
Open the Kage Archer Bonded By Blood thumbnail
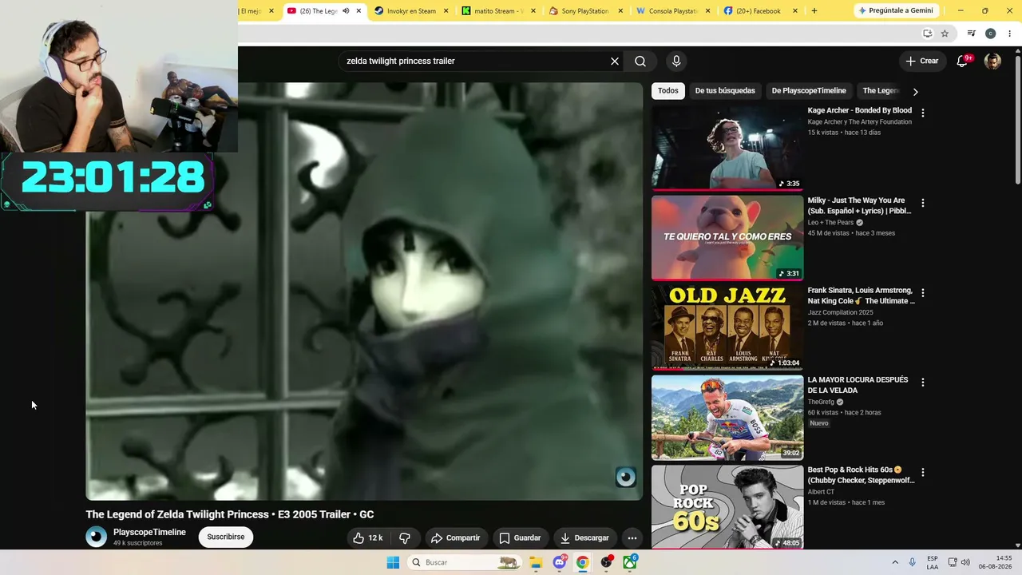[x=727, y=148]
